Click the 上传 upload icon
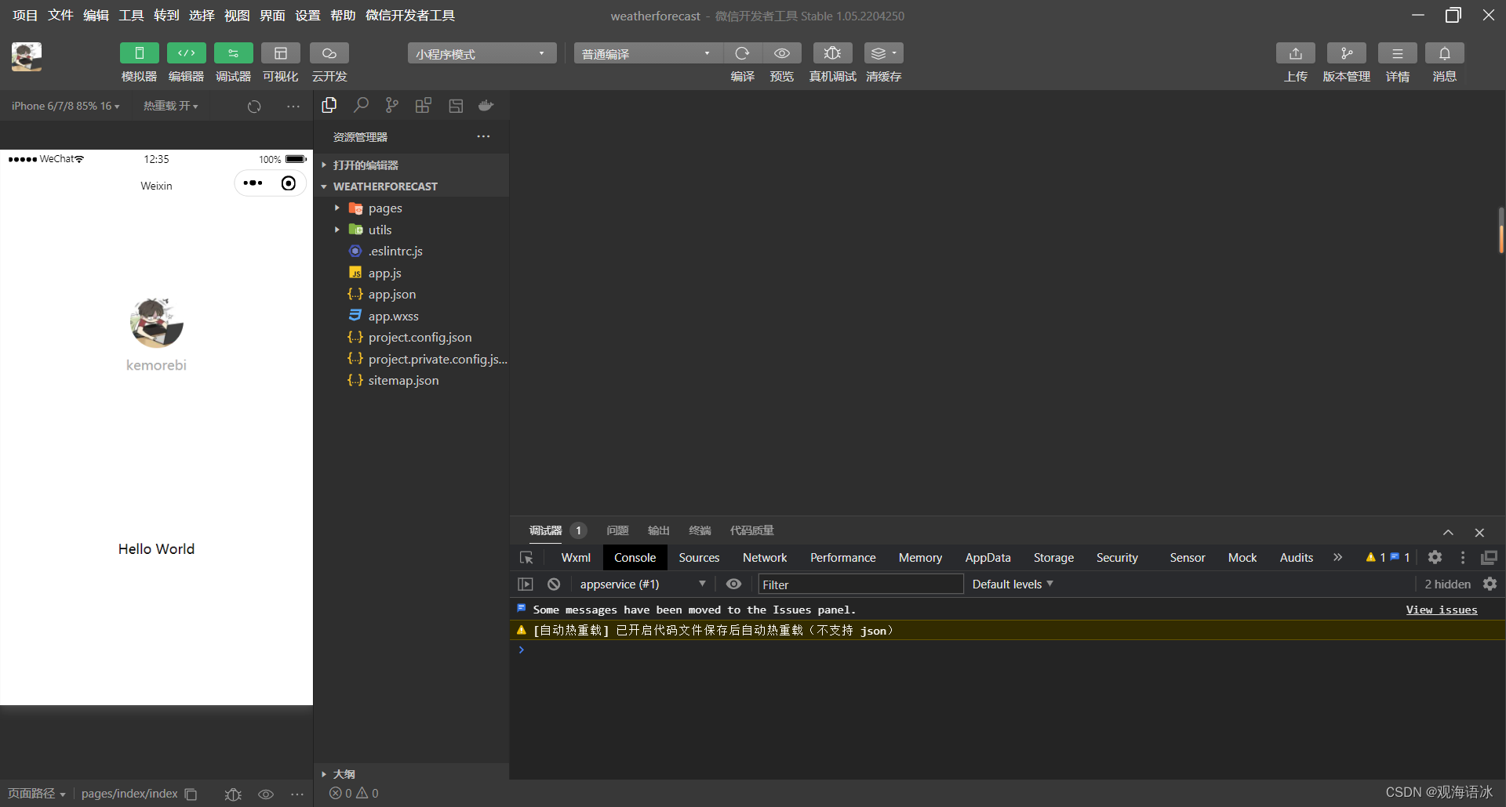This screenshot has width=1506, height=807. click(1296, 53)
